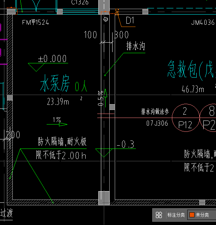Select the 300 dimension text

(122, 35)
